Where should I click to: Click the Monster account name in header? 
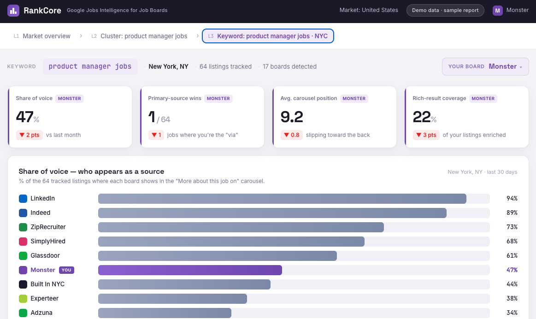click(x=517, y=10)
